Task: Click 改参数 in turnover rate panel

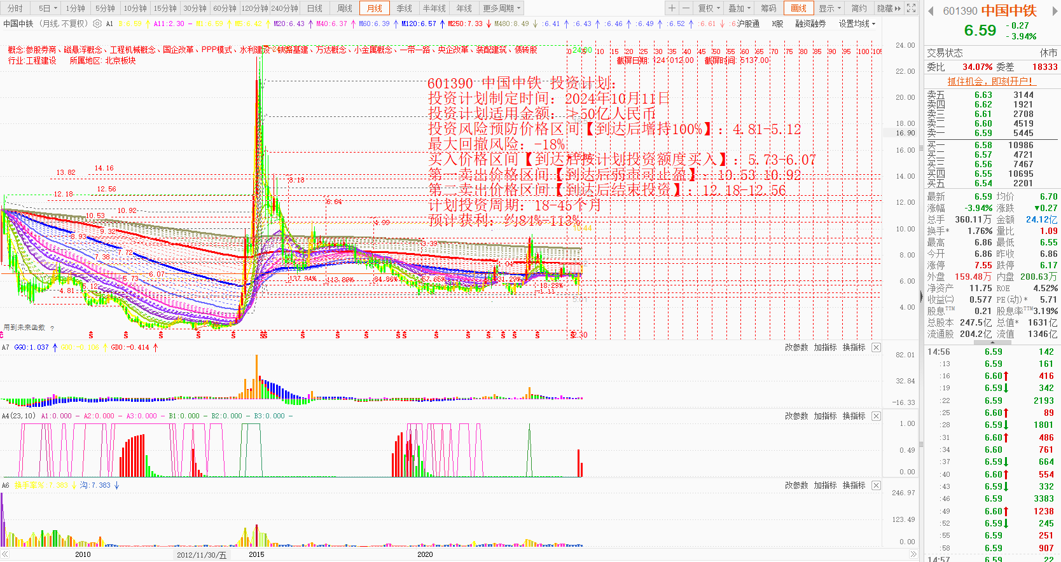Action: point(796,485)
